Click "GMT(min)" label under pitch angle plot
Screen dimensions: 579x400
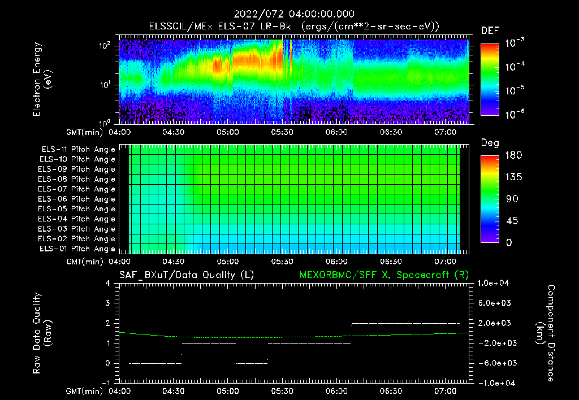click(85, 262)
